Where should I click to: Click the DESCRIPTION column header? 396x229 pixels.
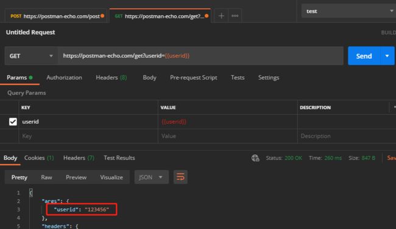315,108
